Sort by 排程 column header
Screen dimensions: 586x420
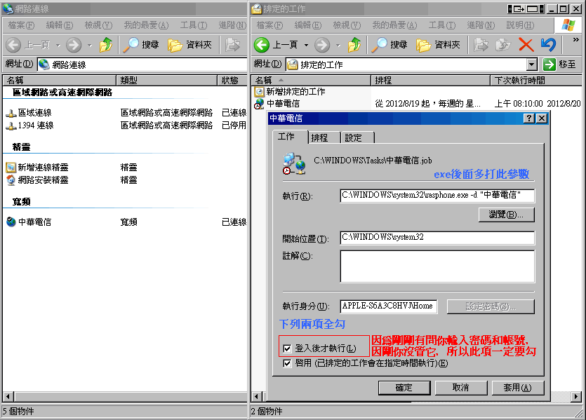click(430, 80)
